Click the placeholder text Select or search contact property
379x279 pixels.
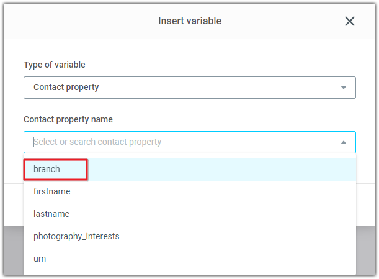(x=97, y=142)
